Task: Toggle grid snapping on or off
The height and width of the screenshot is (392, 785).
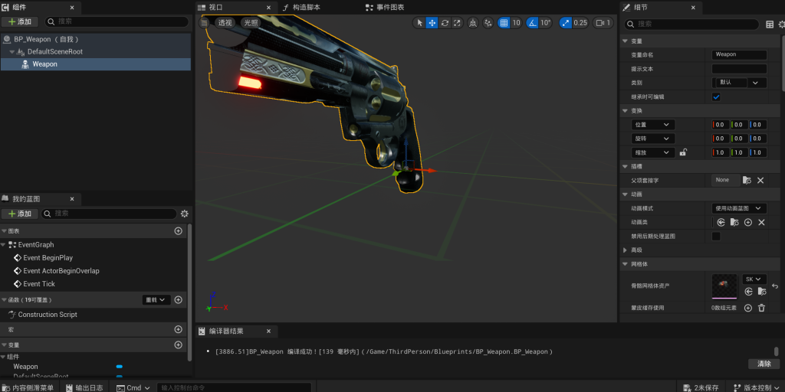Action: pyautogui.click(x=504, y=22)
